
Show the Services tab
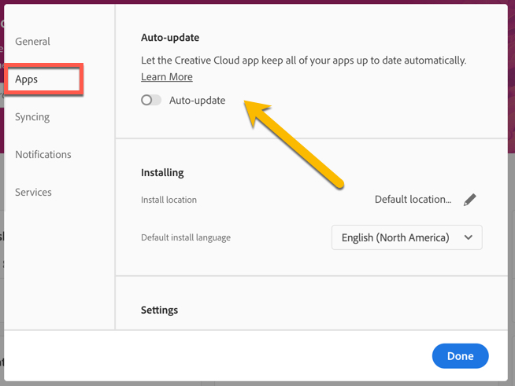[x=33, y=193]
